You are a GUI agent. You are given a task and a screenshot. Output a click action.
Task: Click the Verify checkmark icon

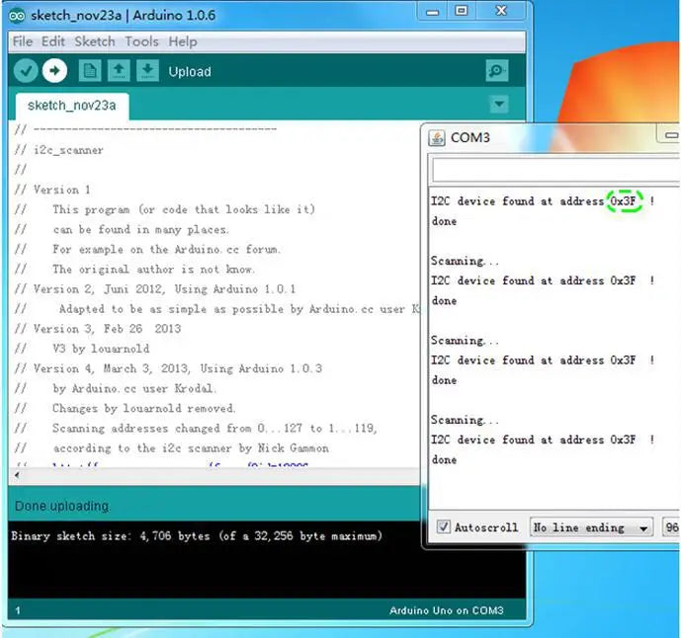(x=26, y=71)
